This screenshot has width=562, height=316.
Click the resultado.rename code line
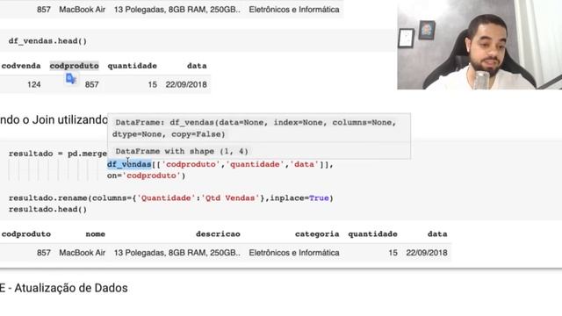pyautogui.click(x=171, y=198)
